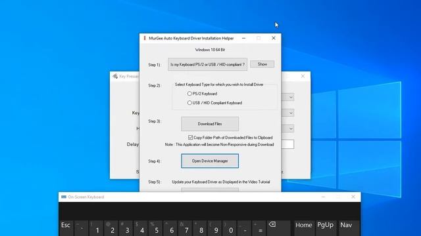Open Device Manager from Step 4
The width and height of the screenshot is (421, 236).
pyautogui.click(x=210, y=161)
